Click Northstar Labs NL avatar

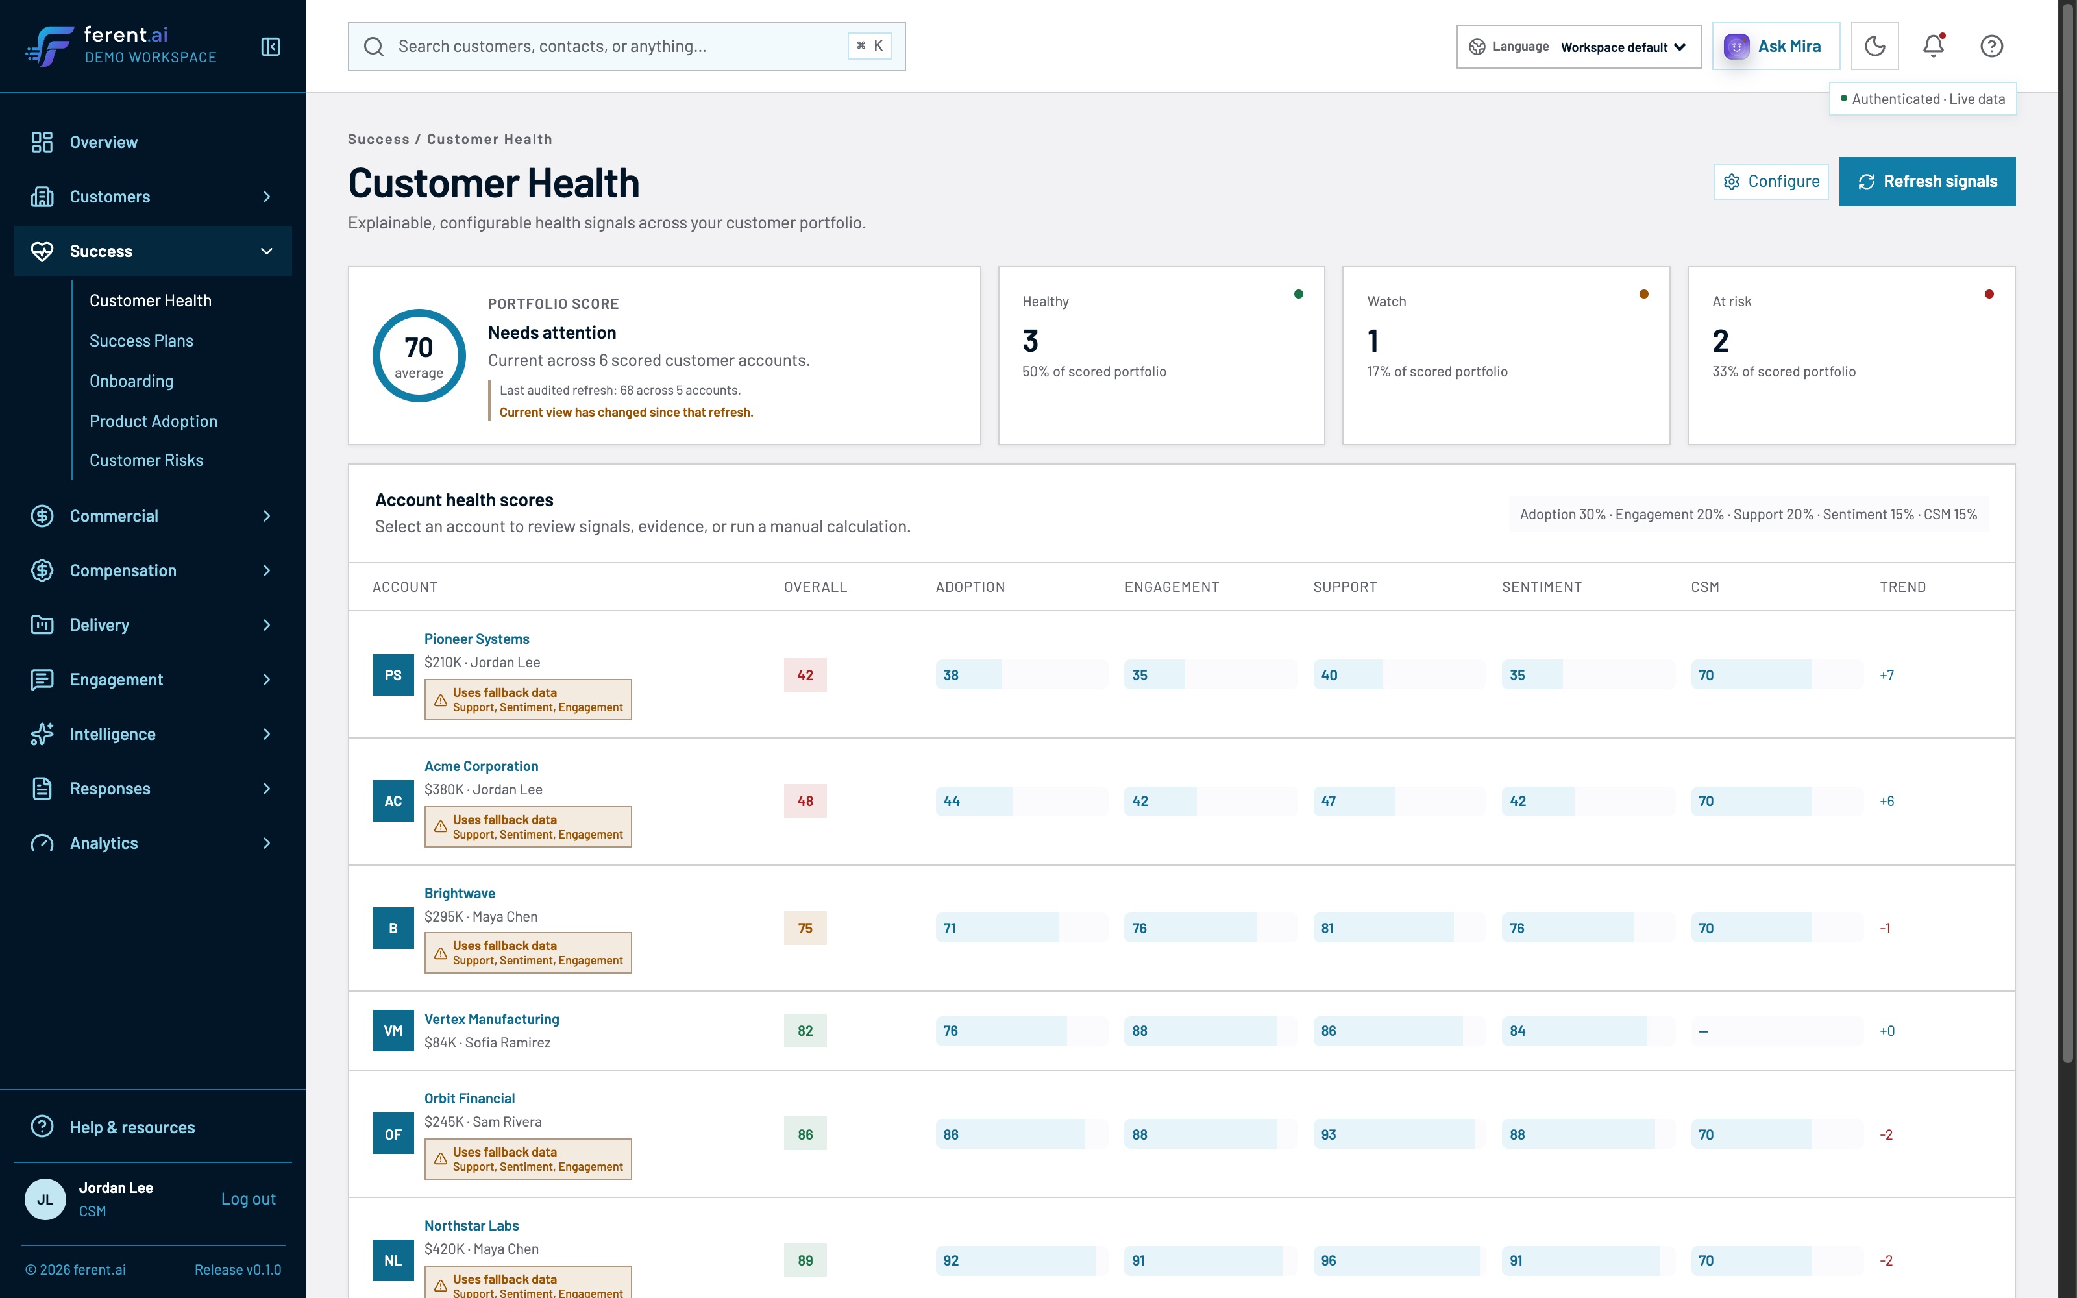point(393,1260)
